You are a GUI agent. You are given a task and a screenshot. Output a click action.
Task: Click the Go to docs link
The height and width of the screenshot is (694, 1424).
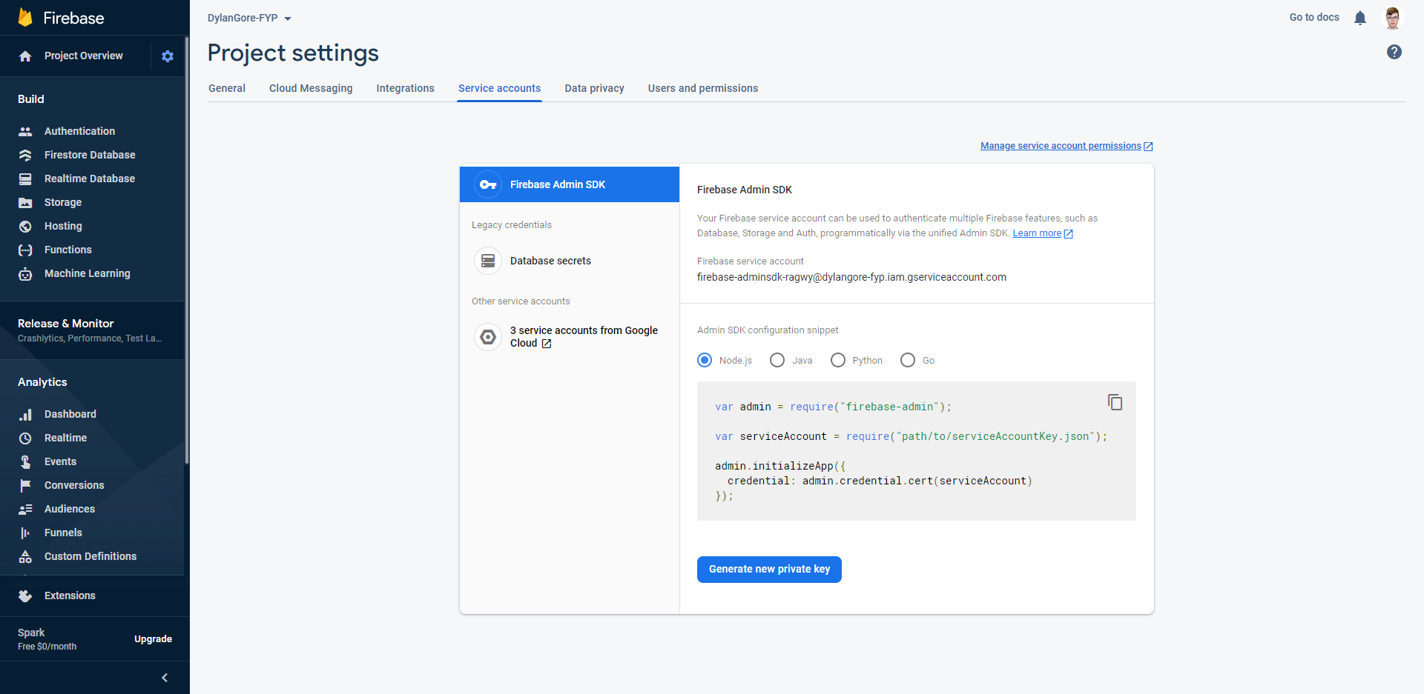click(1314, 17)
